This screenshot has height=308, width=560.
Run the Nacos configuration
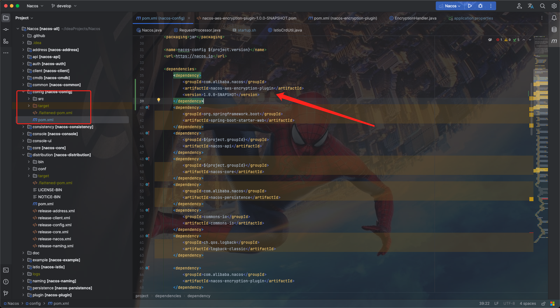(470, 6)
